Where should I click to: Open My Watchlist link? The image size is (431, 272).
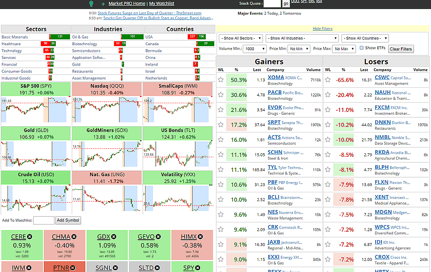(162, 4)
